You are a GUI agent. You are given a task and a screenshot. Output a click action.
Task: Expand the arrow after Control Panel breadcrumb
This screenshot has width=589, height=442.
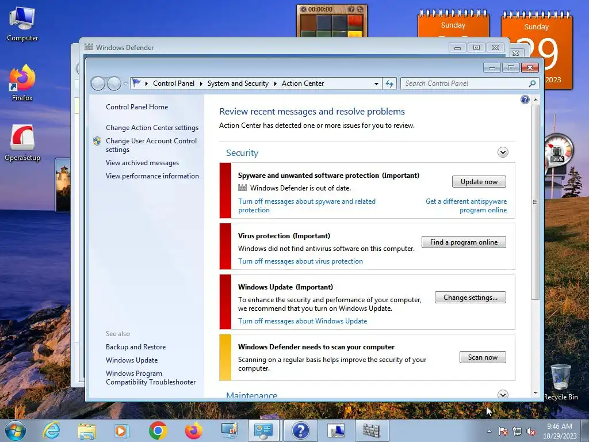pos(201,83)
